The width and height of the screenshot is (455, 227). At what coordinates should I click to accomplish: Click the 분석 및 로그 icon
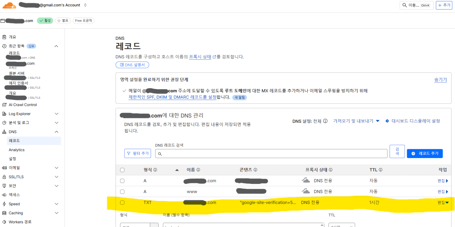[x=4, y=123]
